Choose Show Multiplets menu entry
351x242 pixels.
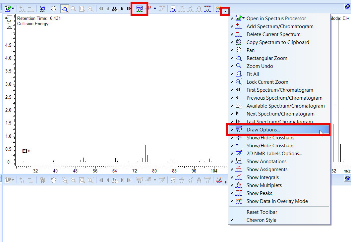tap(279, 185)
